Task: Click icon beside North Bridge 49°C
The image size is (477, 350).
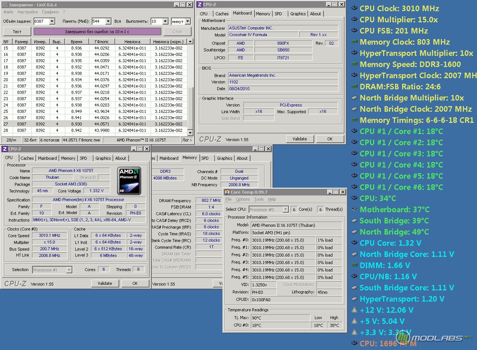Action: coord(354,232)
